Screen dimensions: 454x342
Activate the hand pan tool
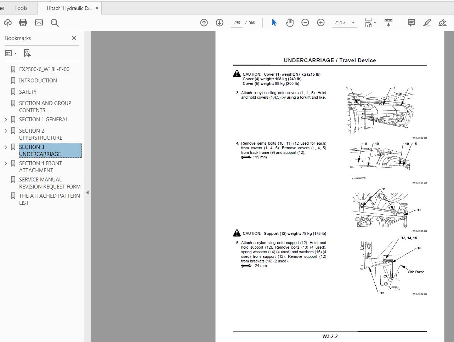click(x=290, y=23)
